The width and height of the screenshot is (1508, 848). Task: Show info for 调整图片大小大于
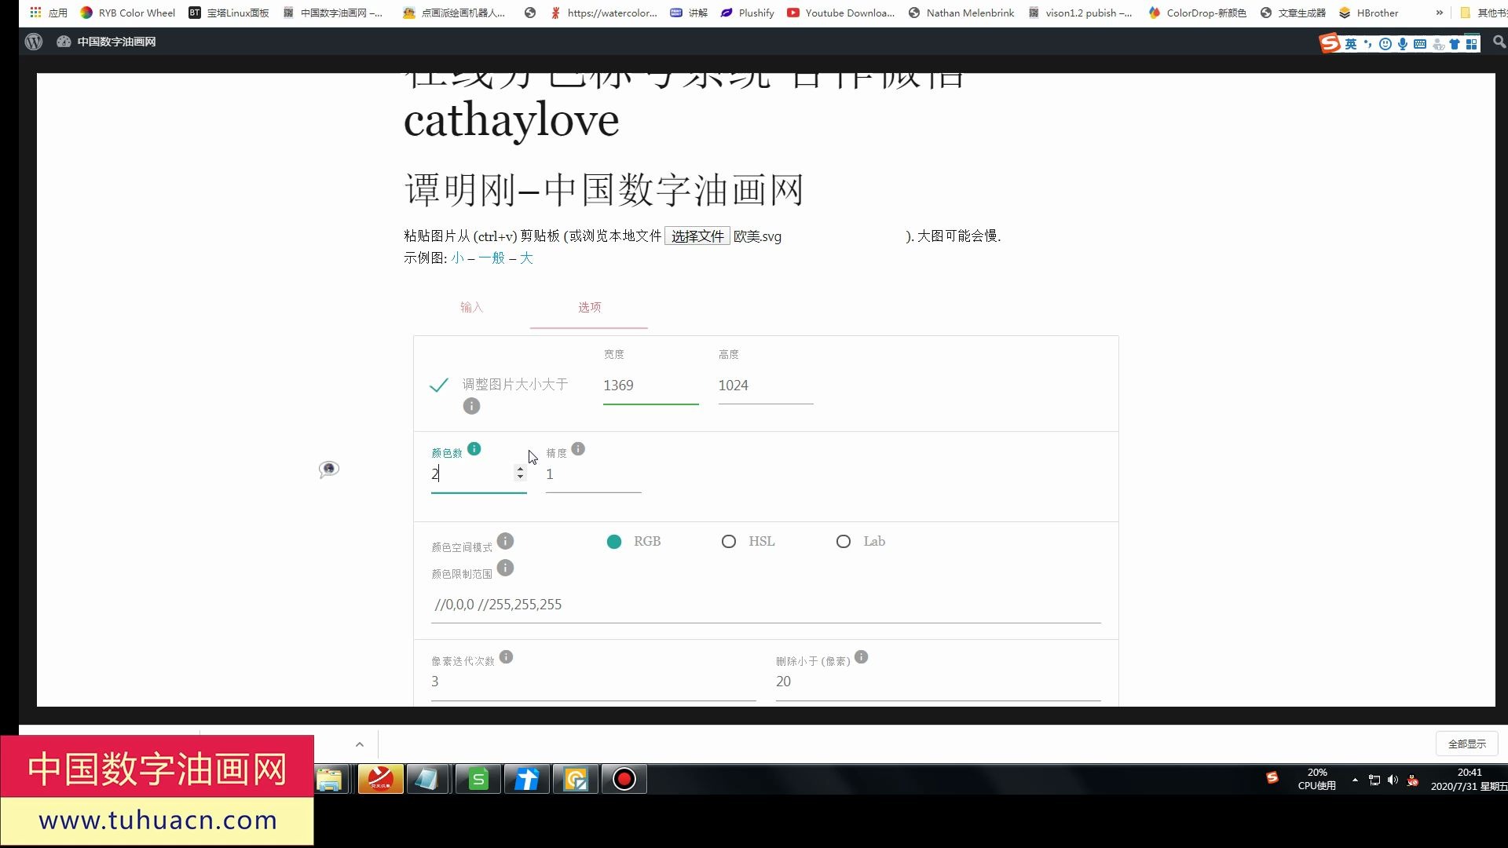pos(471,406)
